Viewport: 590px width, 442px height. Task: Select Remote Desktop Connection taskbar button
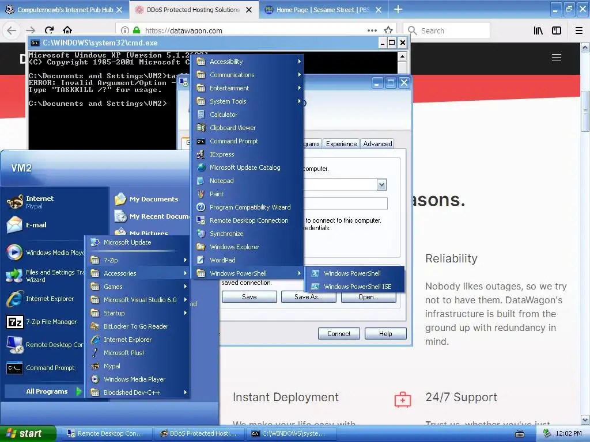107,434
